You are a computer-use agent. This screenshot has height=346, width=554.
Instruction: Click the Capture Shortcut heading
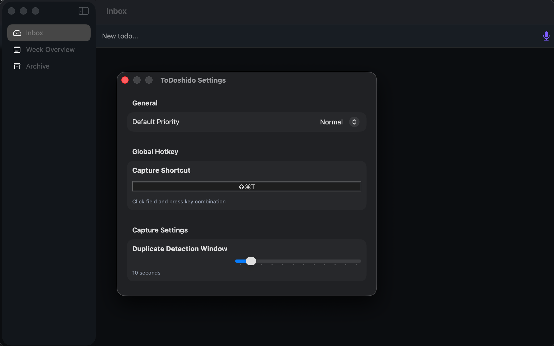[161, 170]
